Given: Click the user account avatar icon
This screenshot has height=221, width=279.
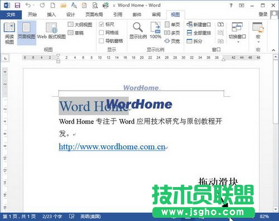Looking at the screenshot, I should pyautogui.click(x=274, y=14).
